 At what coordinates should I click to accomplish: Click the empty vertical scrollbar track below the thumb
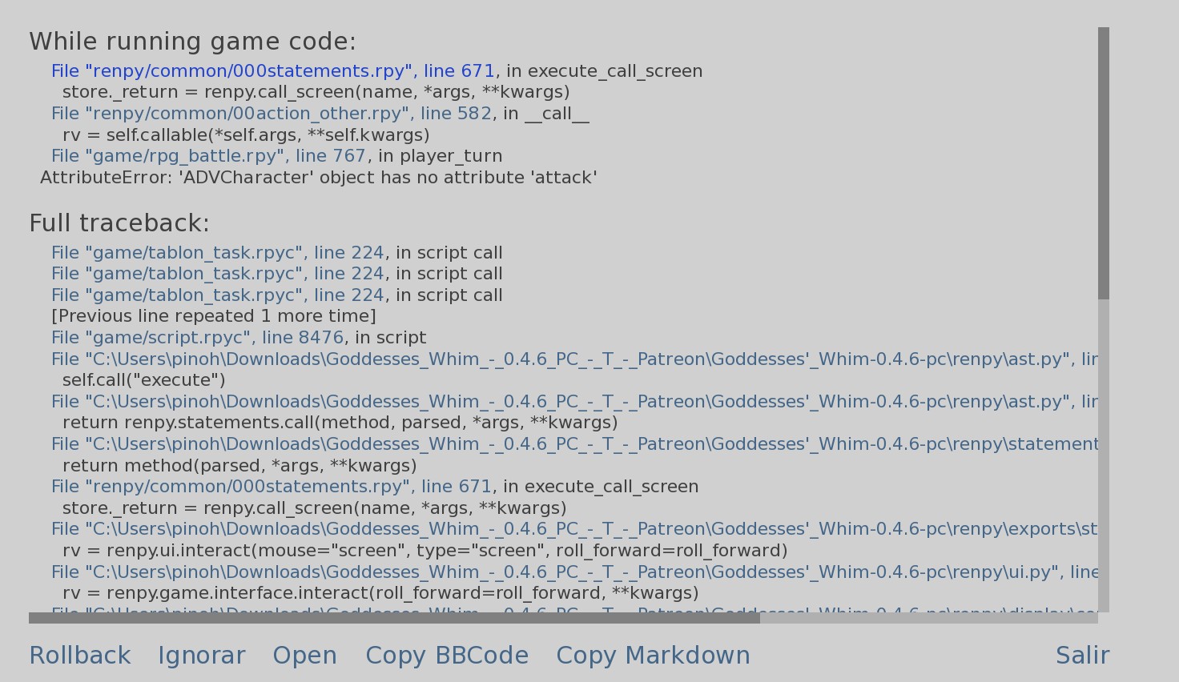click(1104, 455)
